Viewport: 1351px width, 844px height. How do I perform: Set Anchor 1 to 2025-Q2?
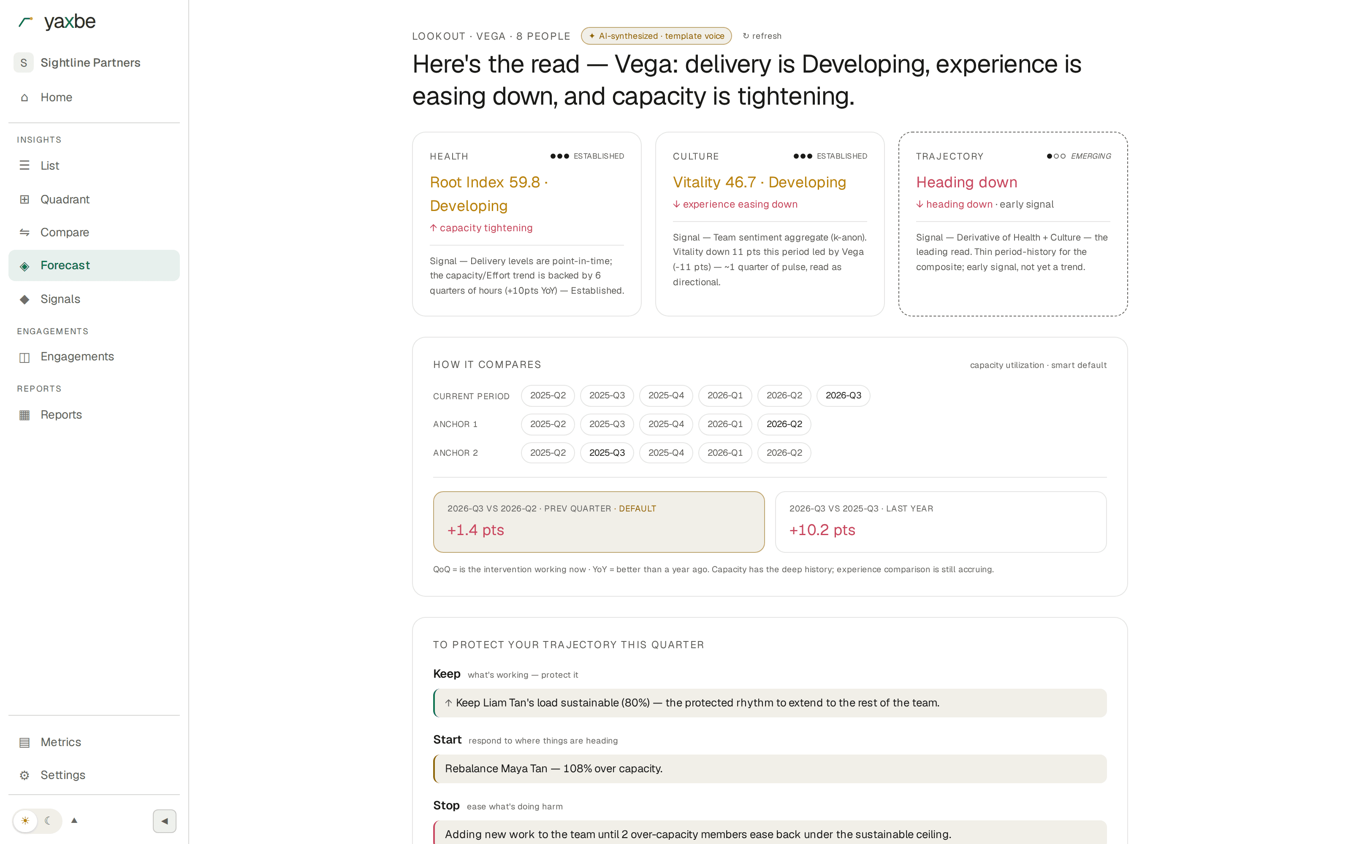coord(548,424)
